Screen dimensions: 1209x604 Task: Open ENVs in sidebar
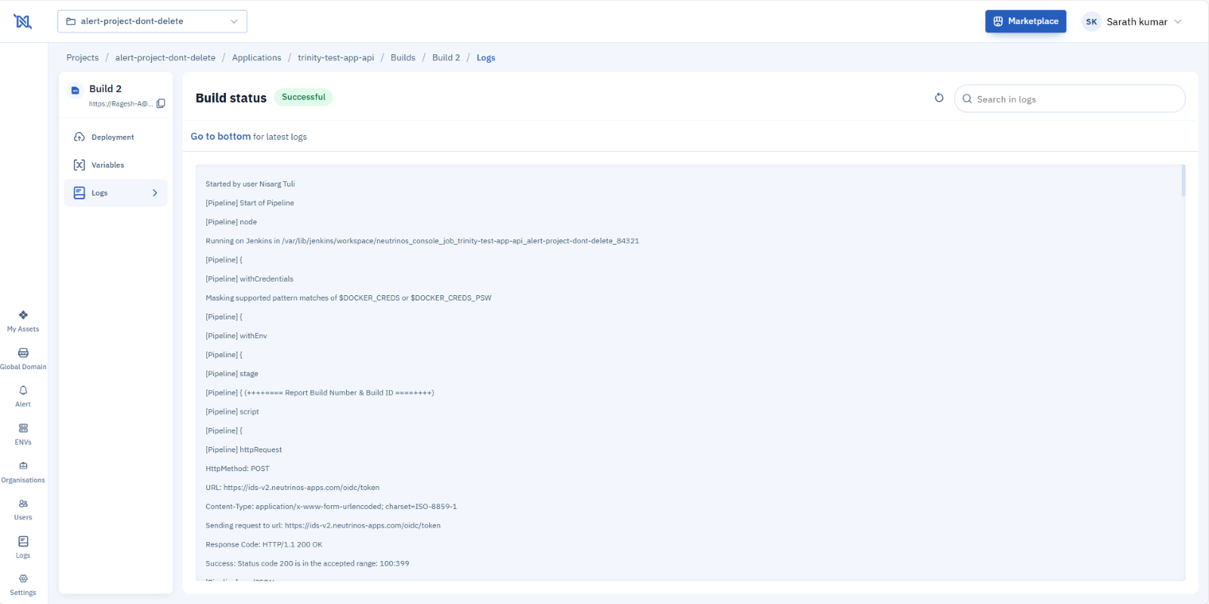[23, 434]
